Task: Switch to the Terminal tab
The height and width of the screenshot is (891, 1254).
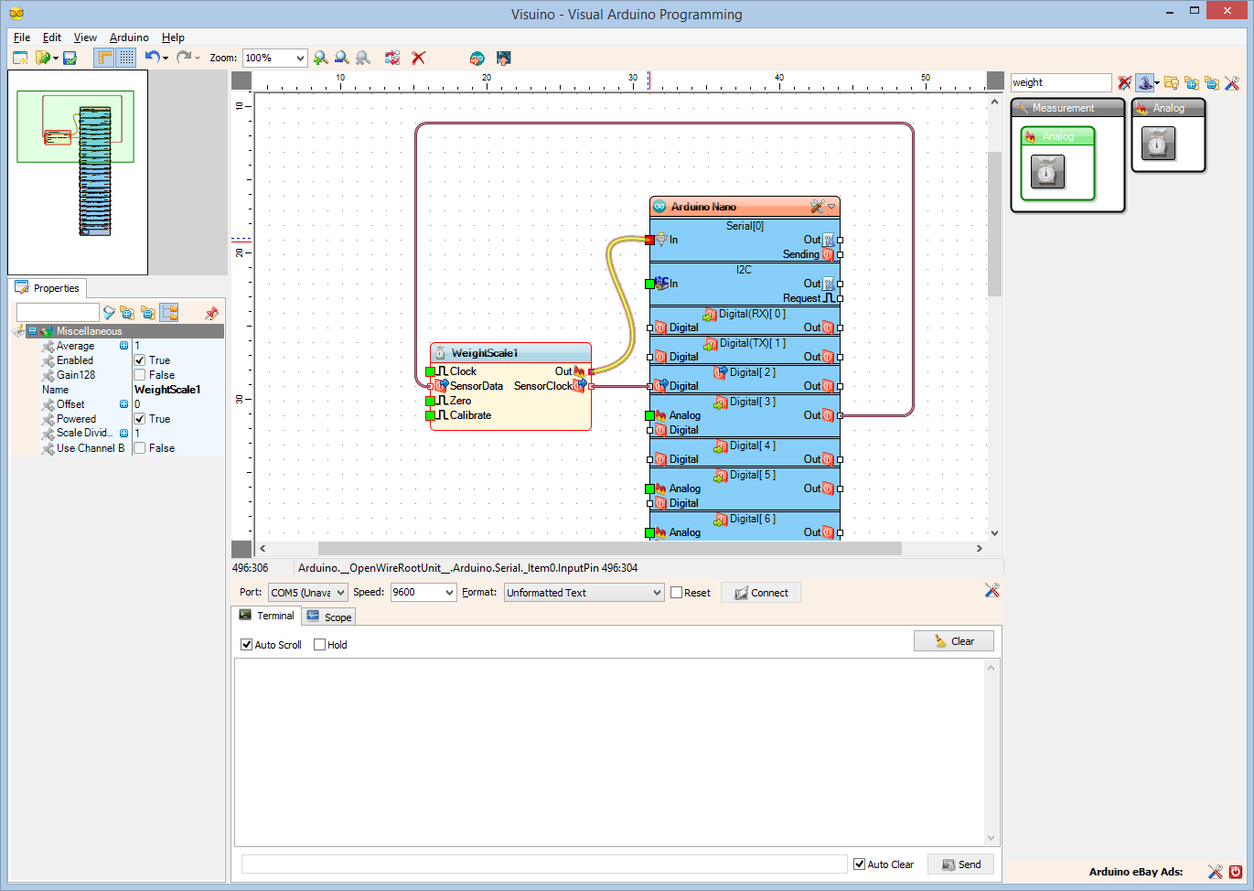Action: click(x=267, y=616)
